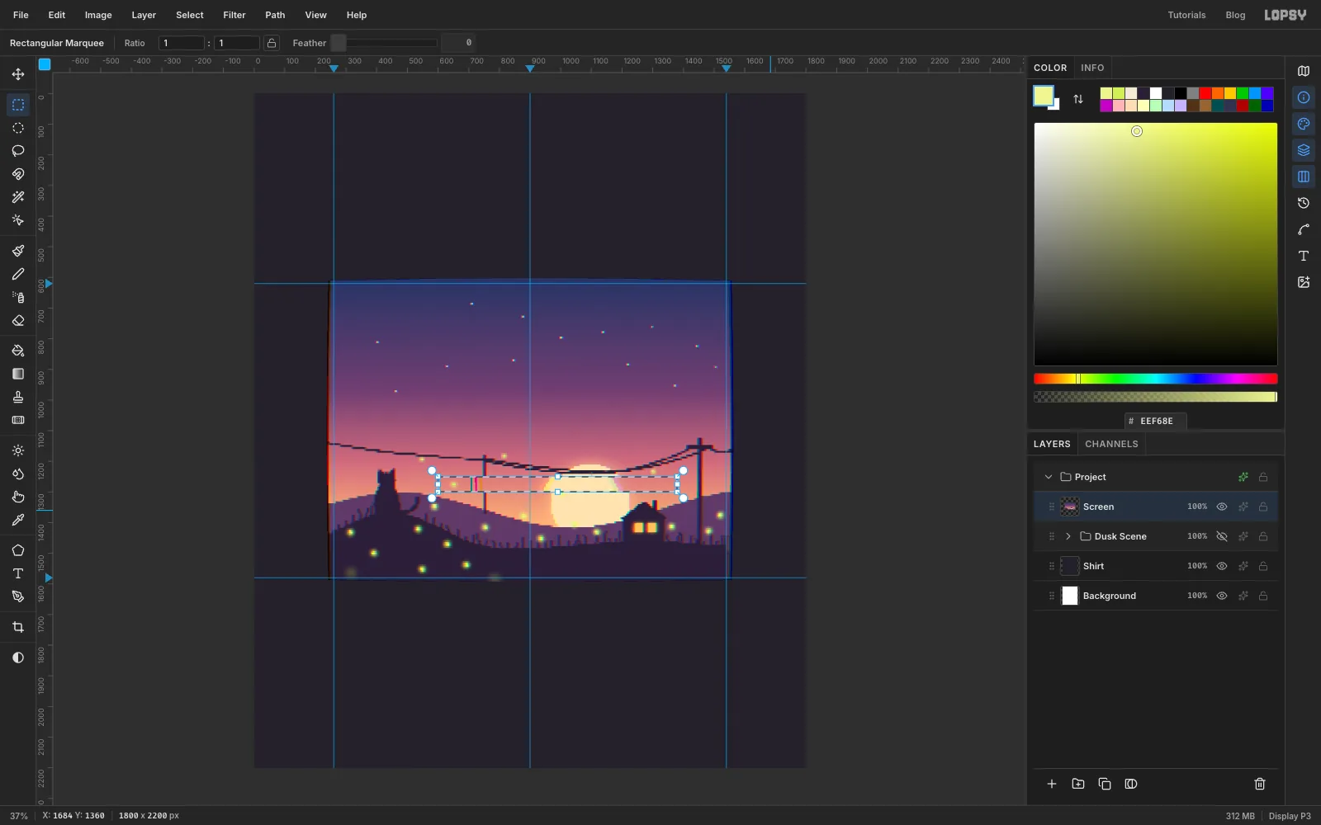Hide the Shirt layer
1321x825 pixels.
[x=1222, y=566]
